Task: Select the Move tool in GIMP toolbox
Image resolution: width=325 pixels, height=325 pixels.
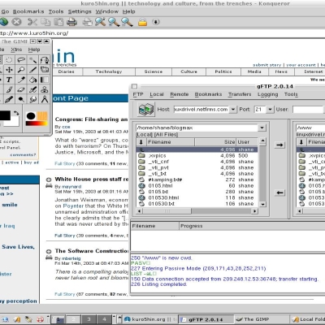Action: pos(9,70)
